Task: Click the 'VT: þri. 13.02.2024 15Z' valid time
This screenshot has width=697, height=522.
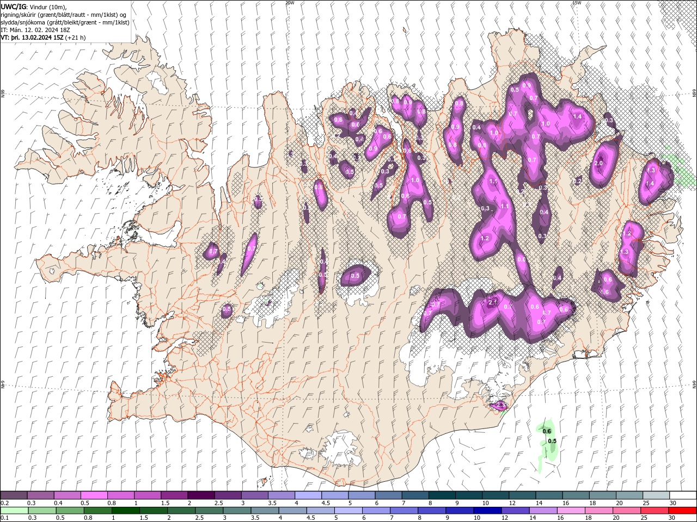Action: 33,38
